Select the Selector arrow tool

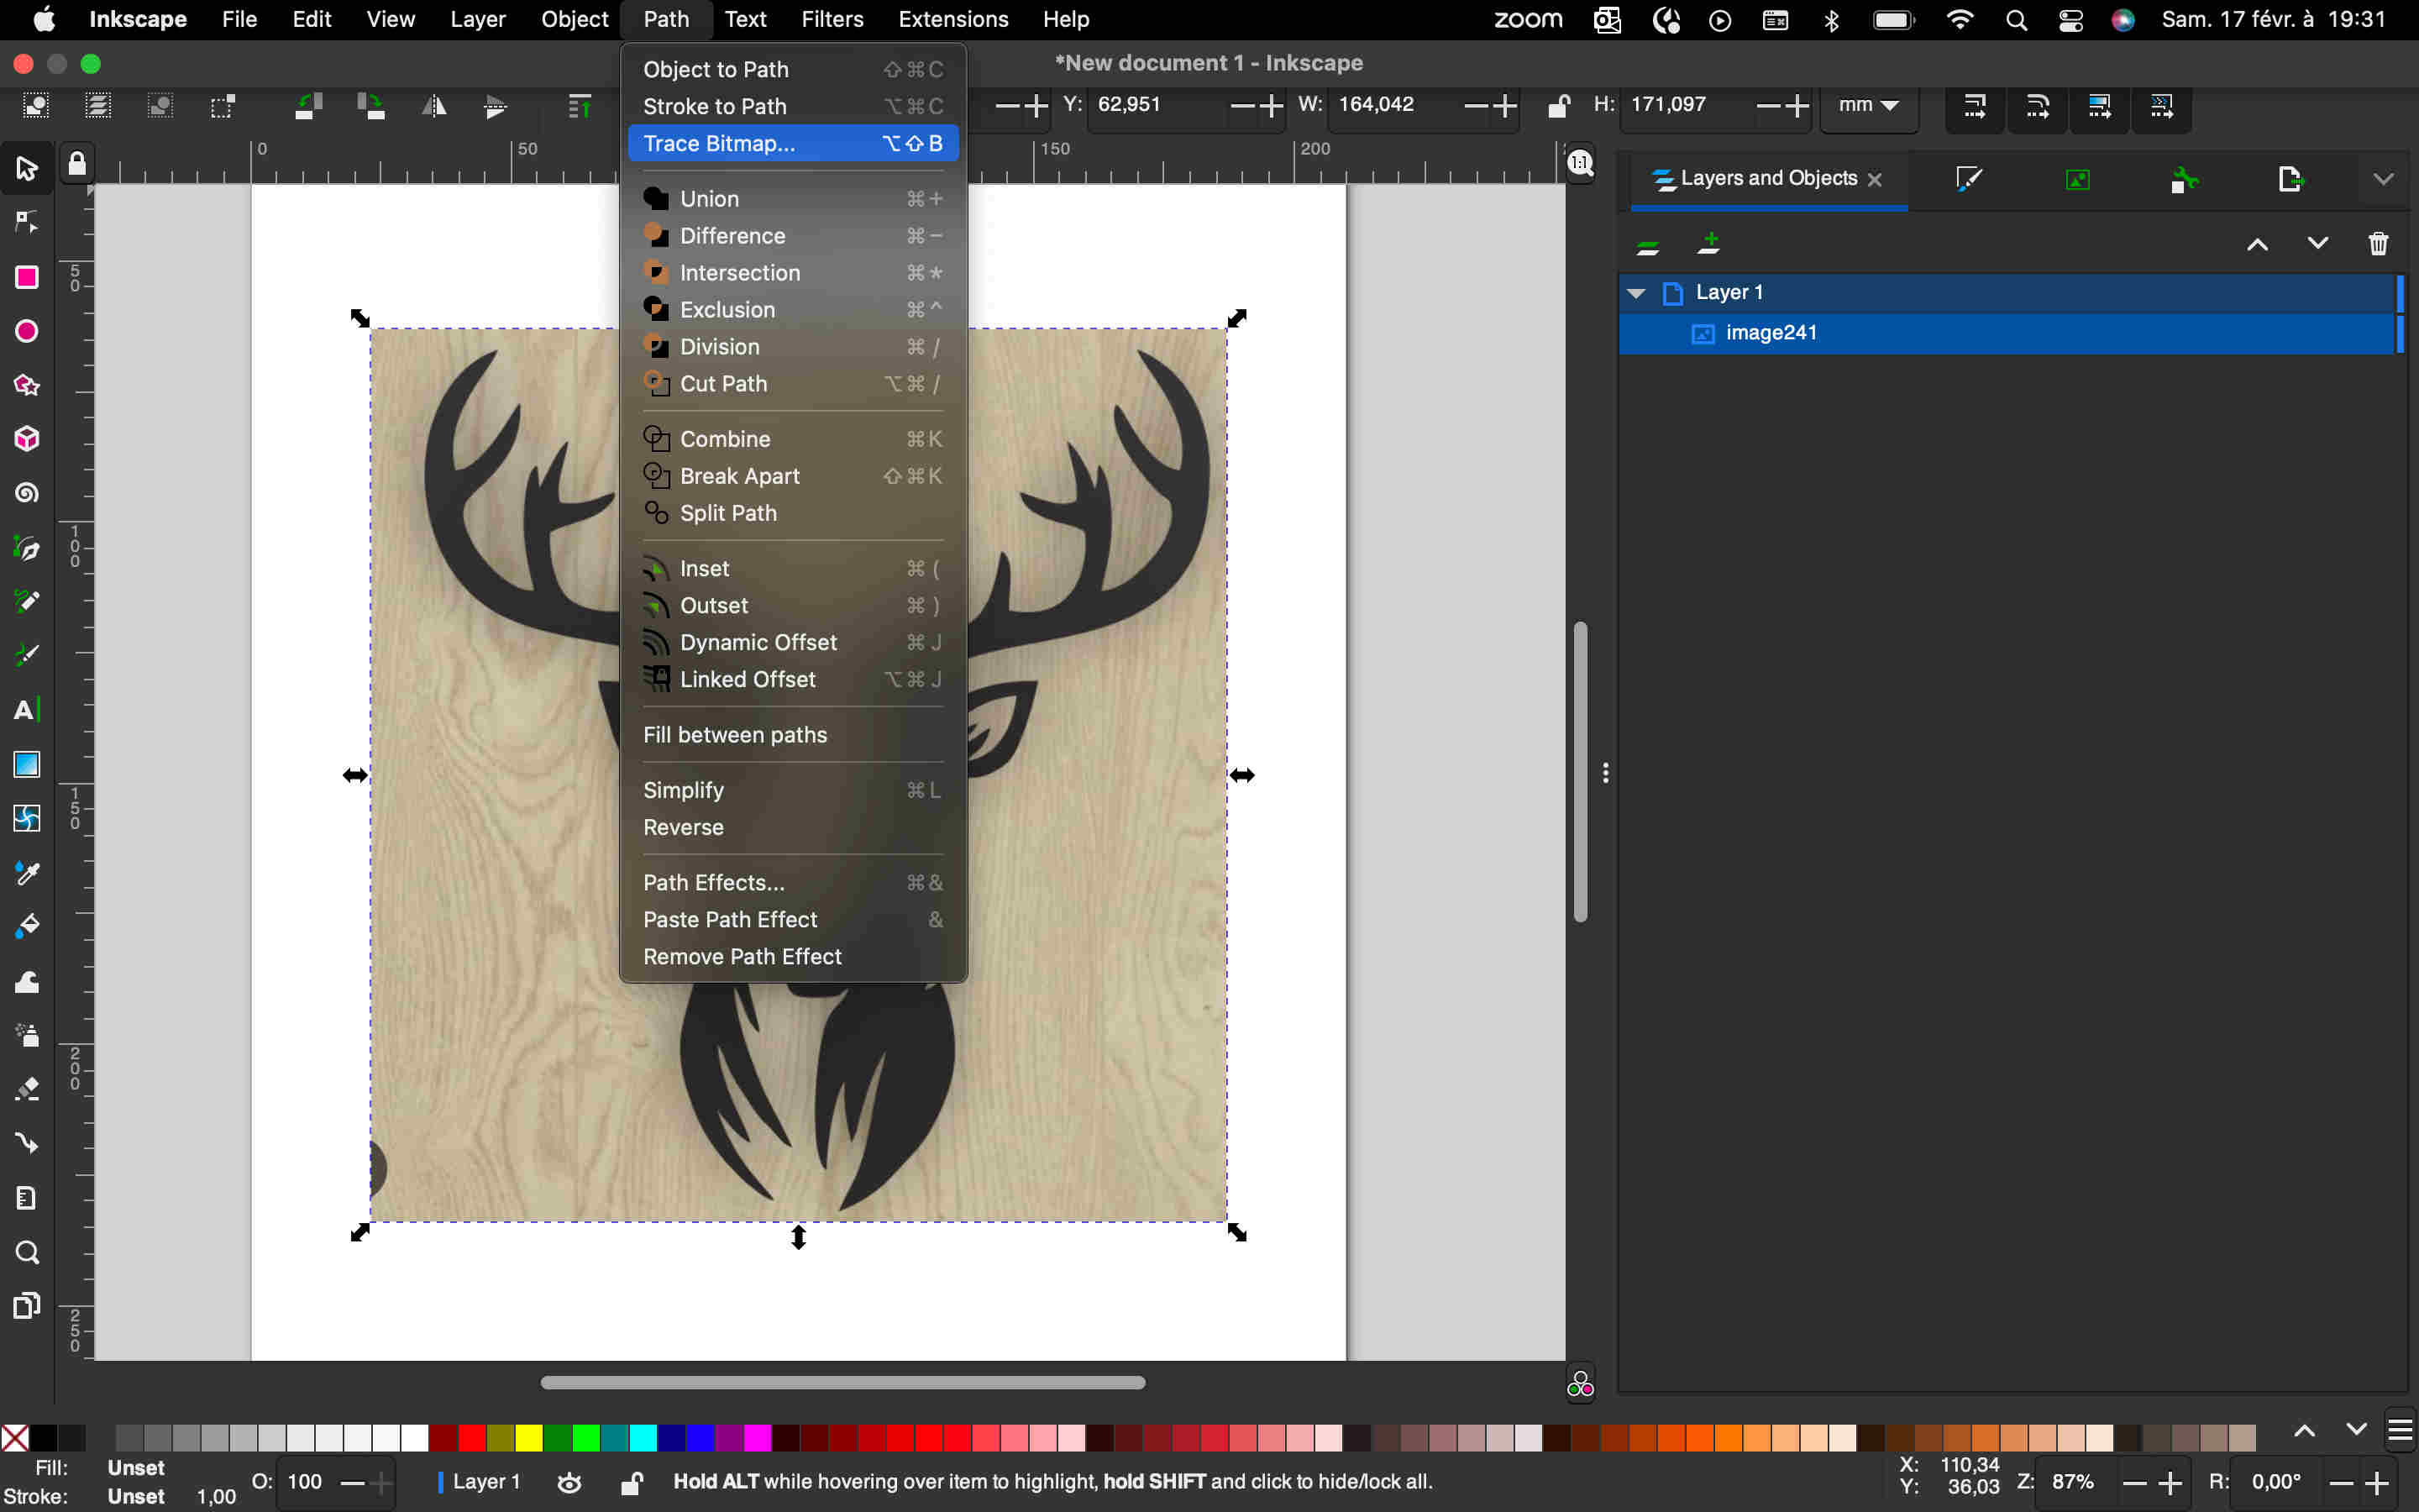point(27,168)
